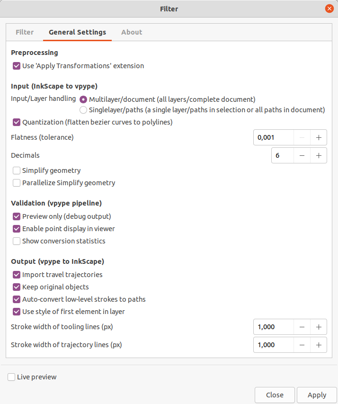Toggle Show conversion statistics
Viewport: 338px width, 404px height.
click(17, 241)
